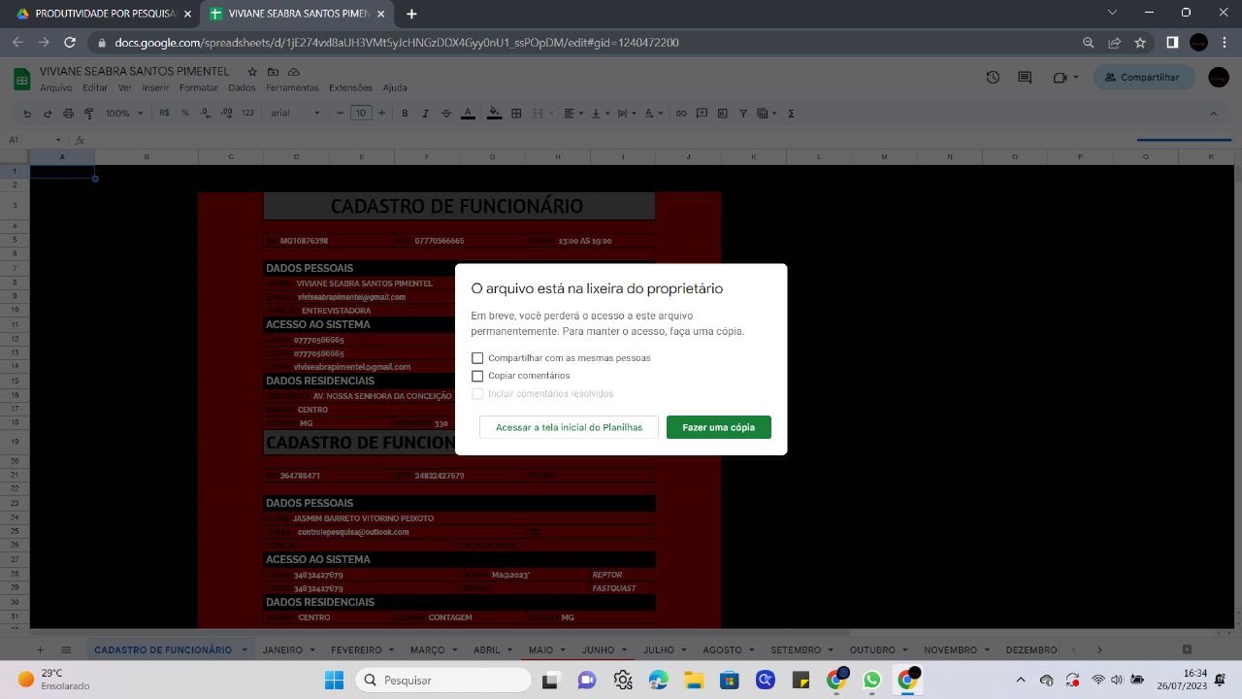
Task: Open video call dropdown arrow
Action: coord(1076,78)
